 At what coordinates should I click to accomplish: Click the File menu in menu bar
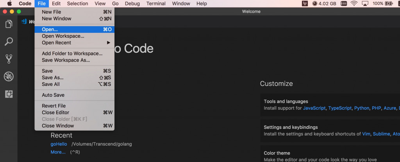tap(41, 4)
